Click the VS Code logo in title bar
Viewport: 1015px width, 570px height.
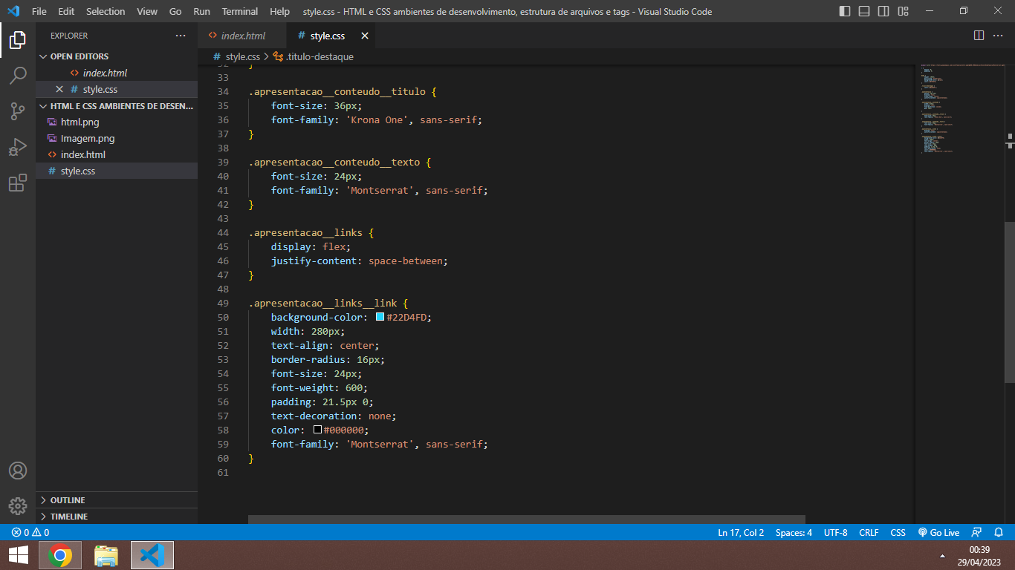[13, 11]
